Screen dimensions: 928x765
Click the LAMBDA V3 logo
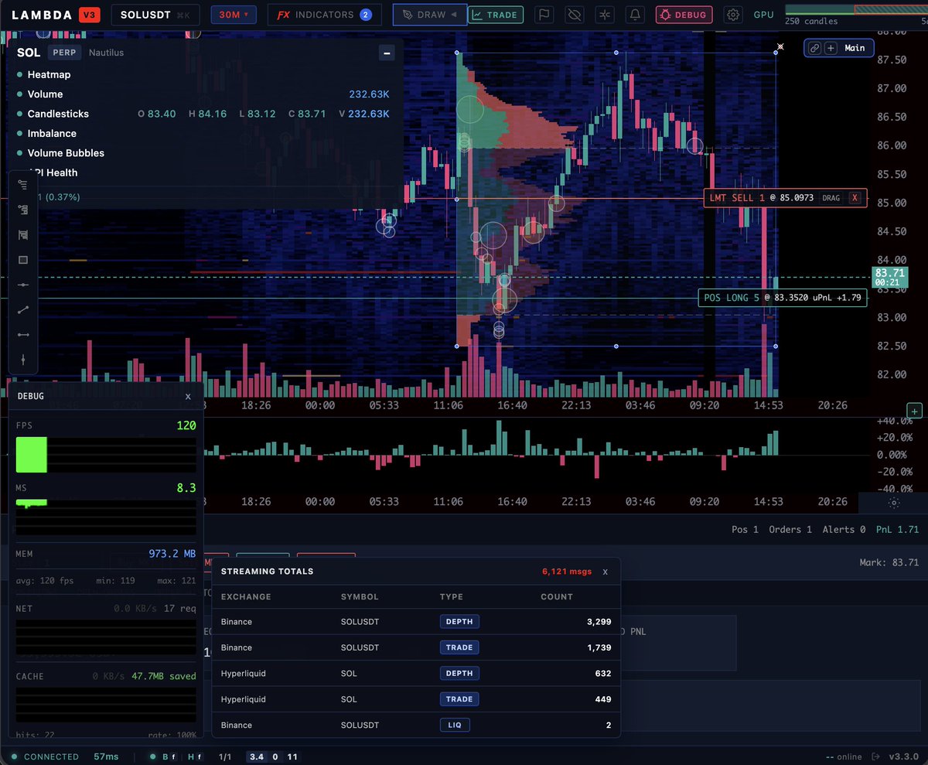point(56,15)
